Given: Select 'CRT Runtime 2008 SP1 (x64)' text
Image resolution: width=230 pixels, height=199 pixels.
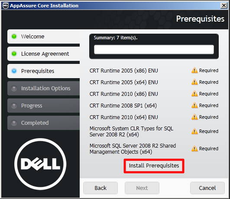Looking at the screenshot, I should 123,106.
